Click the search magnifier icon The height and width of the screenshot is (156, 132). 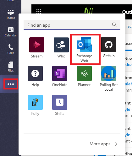(114, 25)
